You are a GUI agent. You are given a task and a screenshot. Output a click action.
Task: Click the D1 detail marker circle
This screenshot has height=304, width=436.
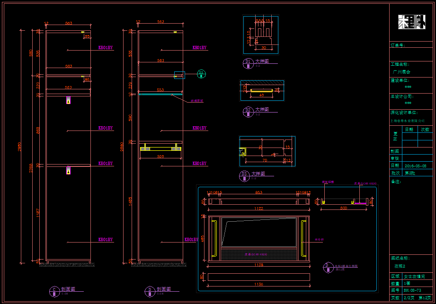[248, 62]
